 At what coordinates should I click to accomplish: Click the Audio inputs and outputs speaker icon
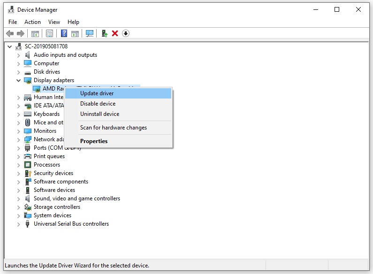tap(28, 55)
